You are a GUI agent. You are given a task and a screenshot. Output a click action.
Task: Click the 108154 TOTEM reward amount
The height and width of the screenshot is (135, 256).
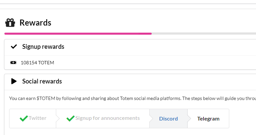37,63
